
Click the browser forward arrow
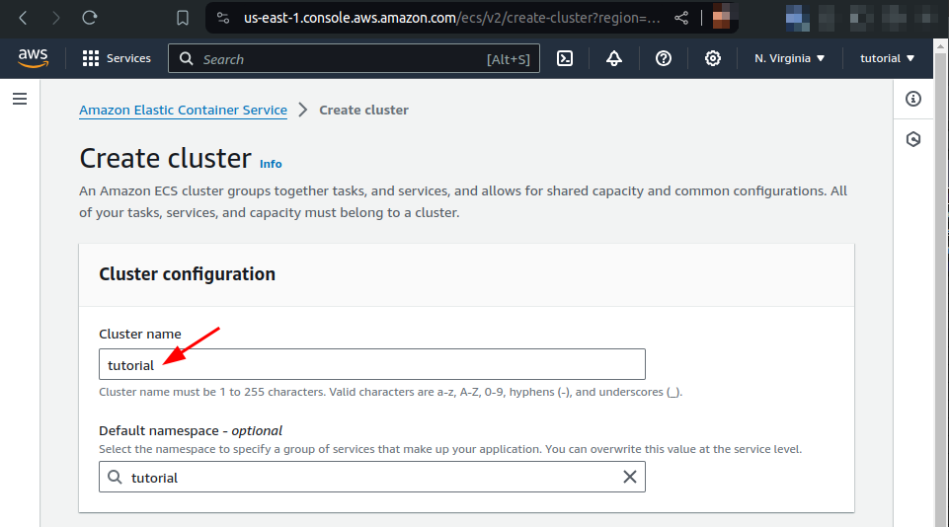(56, 18)
